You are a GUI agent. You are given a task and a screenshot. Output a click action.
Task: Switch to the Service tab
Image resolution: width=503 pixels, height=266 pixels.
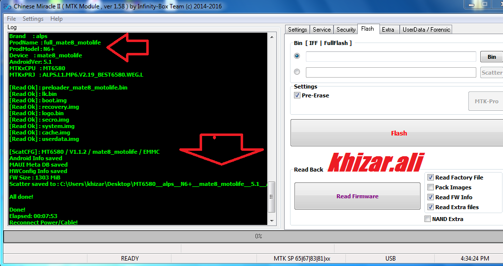tap(322, 30)
